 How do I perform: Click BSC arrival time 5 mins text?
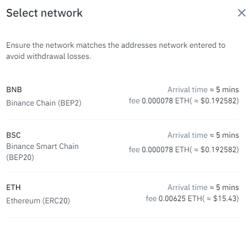203,135
